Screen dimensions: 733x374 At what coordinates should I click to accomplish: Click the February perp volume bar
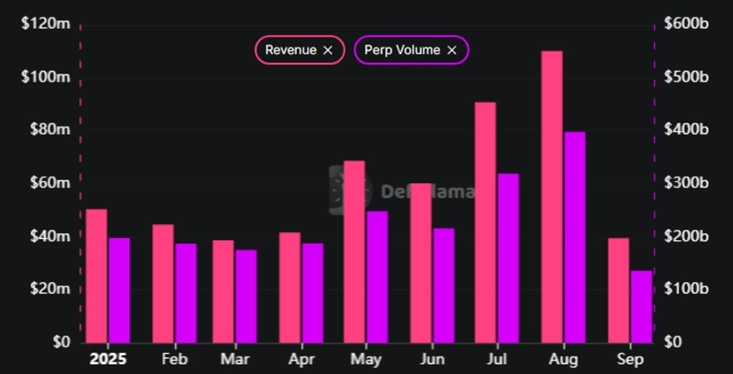[186, 293]
